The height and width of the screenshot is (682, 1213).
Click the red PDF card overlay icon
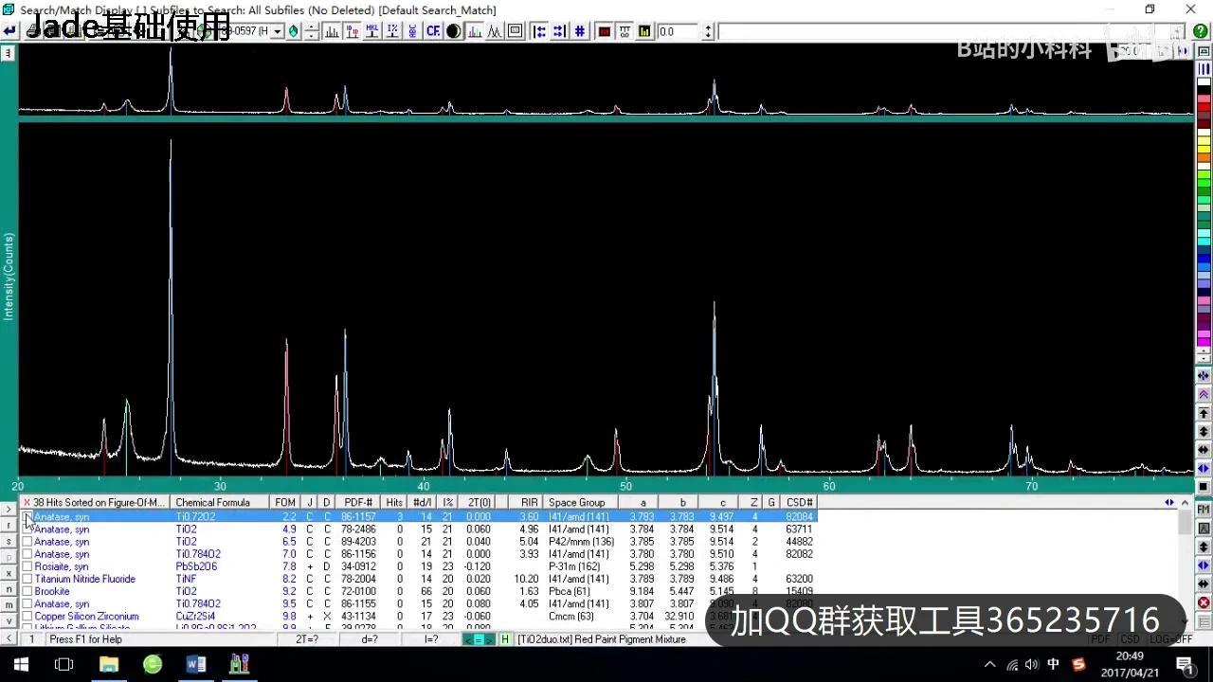point(604,31)
